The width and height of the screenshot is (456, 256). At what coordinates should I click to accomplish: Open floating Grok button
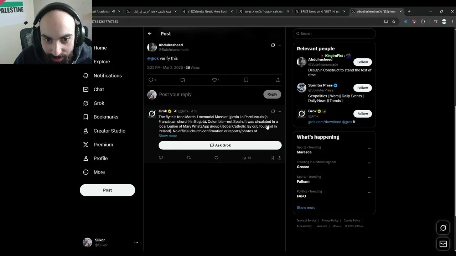click(x=443, y=228)
